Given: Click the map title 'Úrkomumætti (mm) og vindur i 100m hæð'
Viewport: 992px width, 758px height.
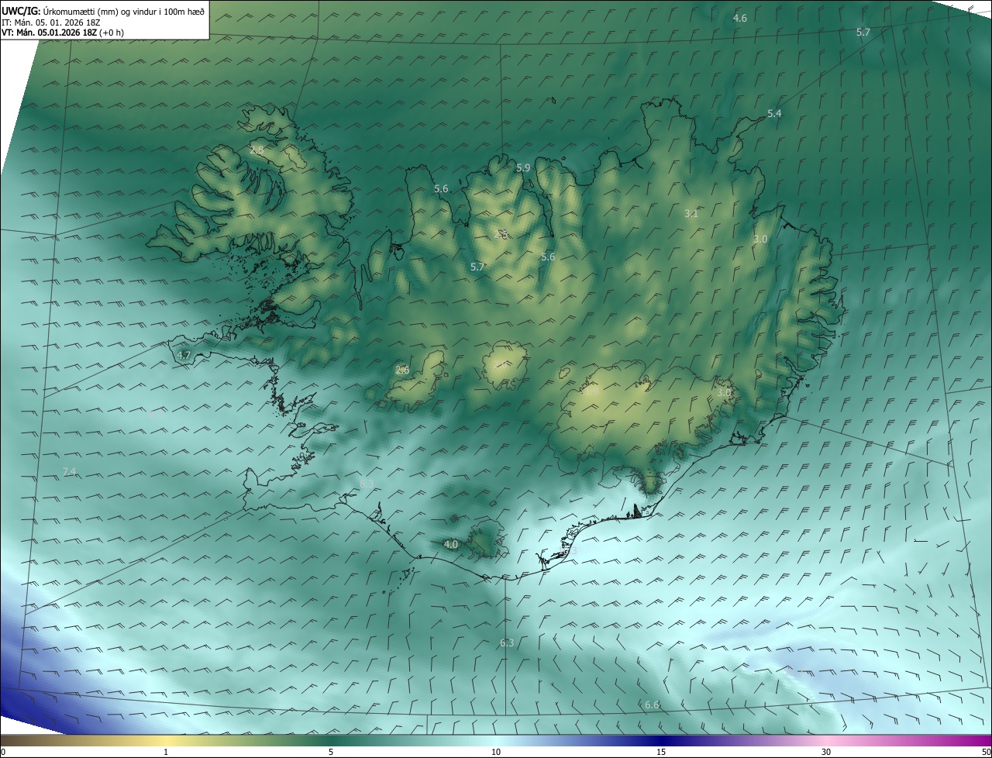Looking at the screenshot, I should pos(123,12).
